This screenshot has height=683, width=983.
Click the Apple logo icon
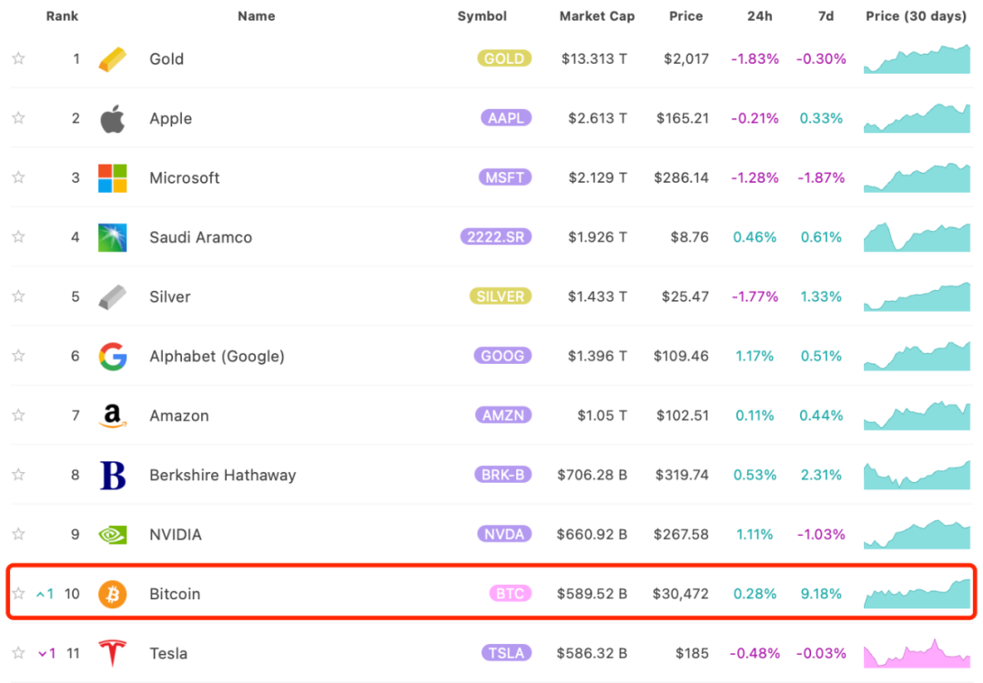pos(113,118)
